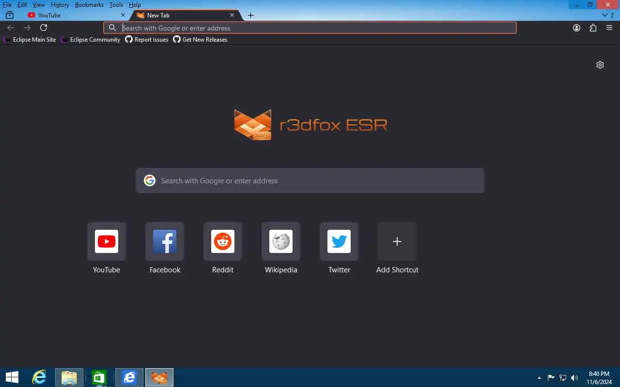Open the Bookmarks menu
The height and width of the screenshot is (387, 620).
tap(89, 5)
